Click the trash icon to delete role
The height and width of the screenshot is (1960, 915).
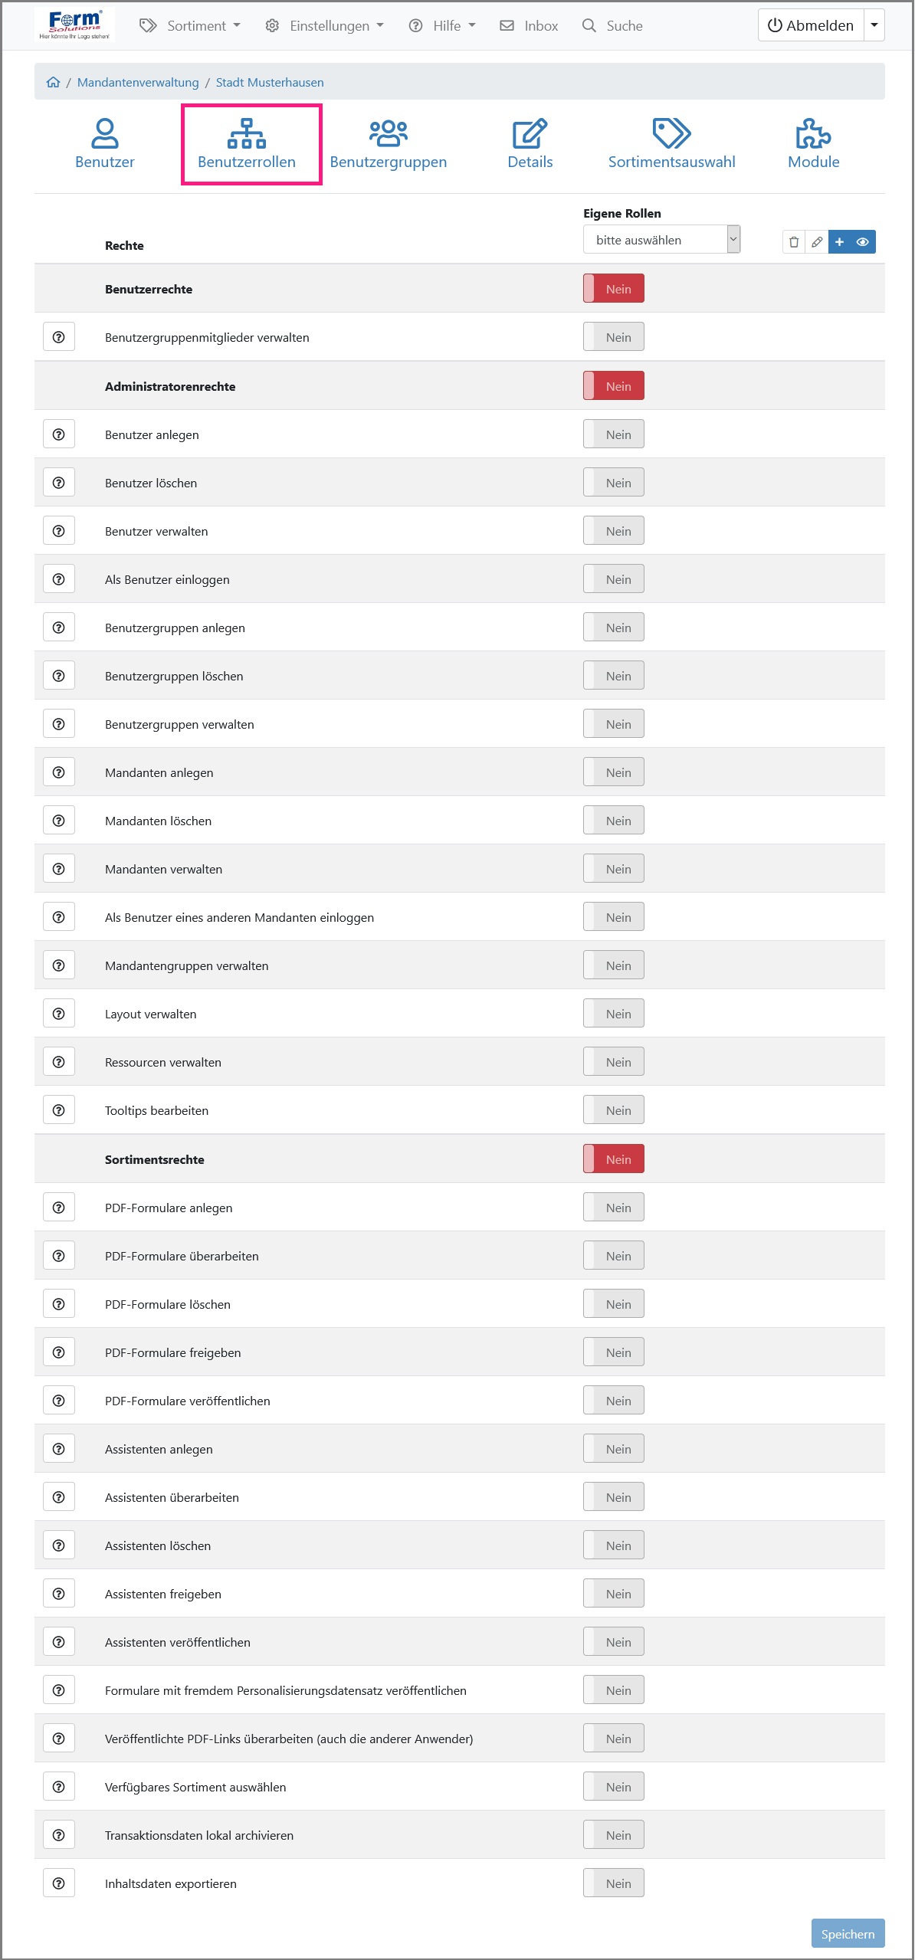[x=794, y=242]
